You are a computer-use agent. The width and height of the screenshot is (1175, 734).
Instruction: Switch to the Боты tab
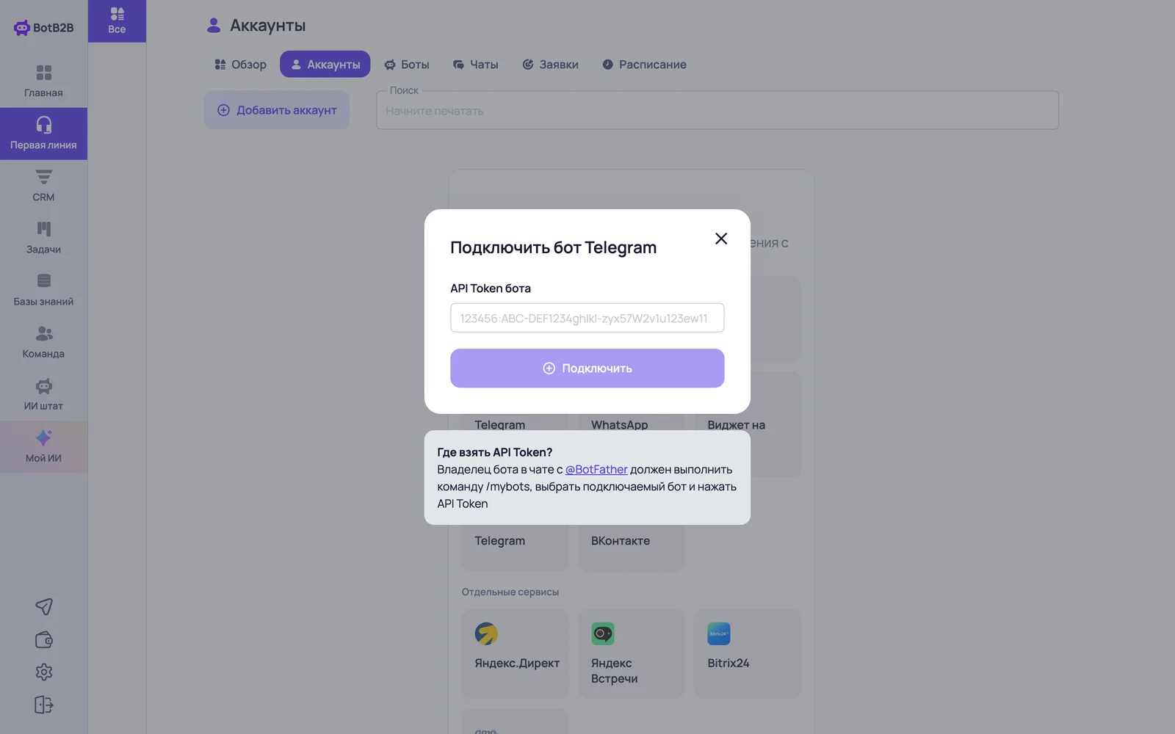point(407,65)
